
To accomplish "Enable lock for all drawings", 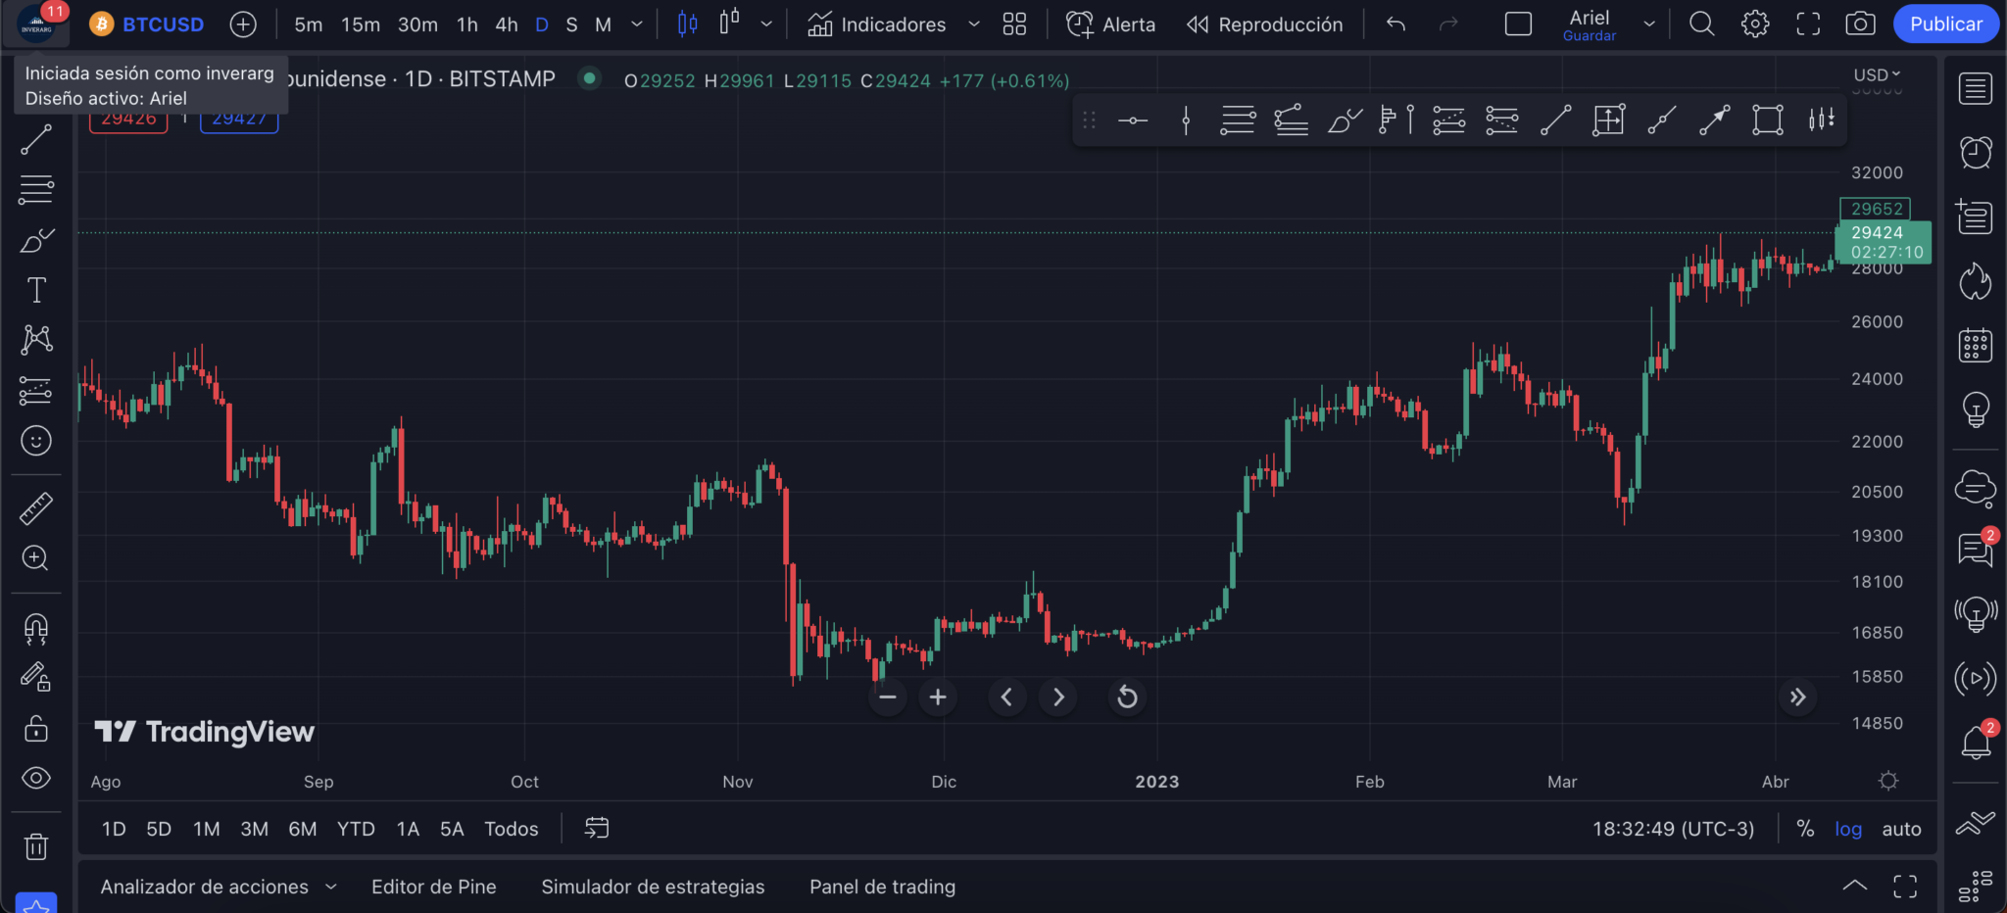I will coord(36,728).
